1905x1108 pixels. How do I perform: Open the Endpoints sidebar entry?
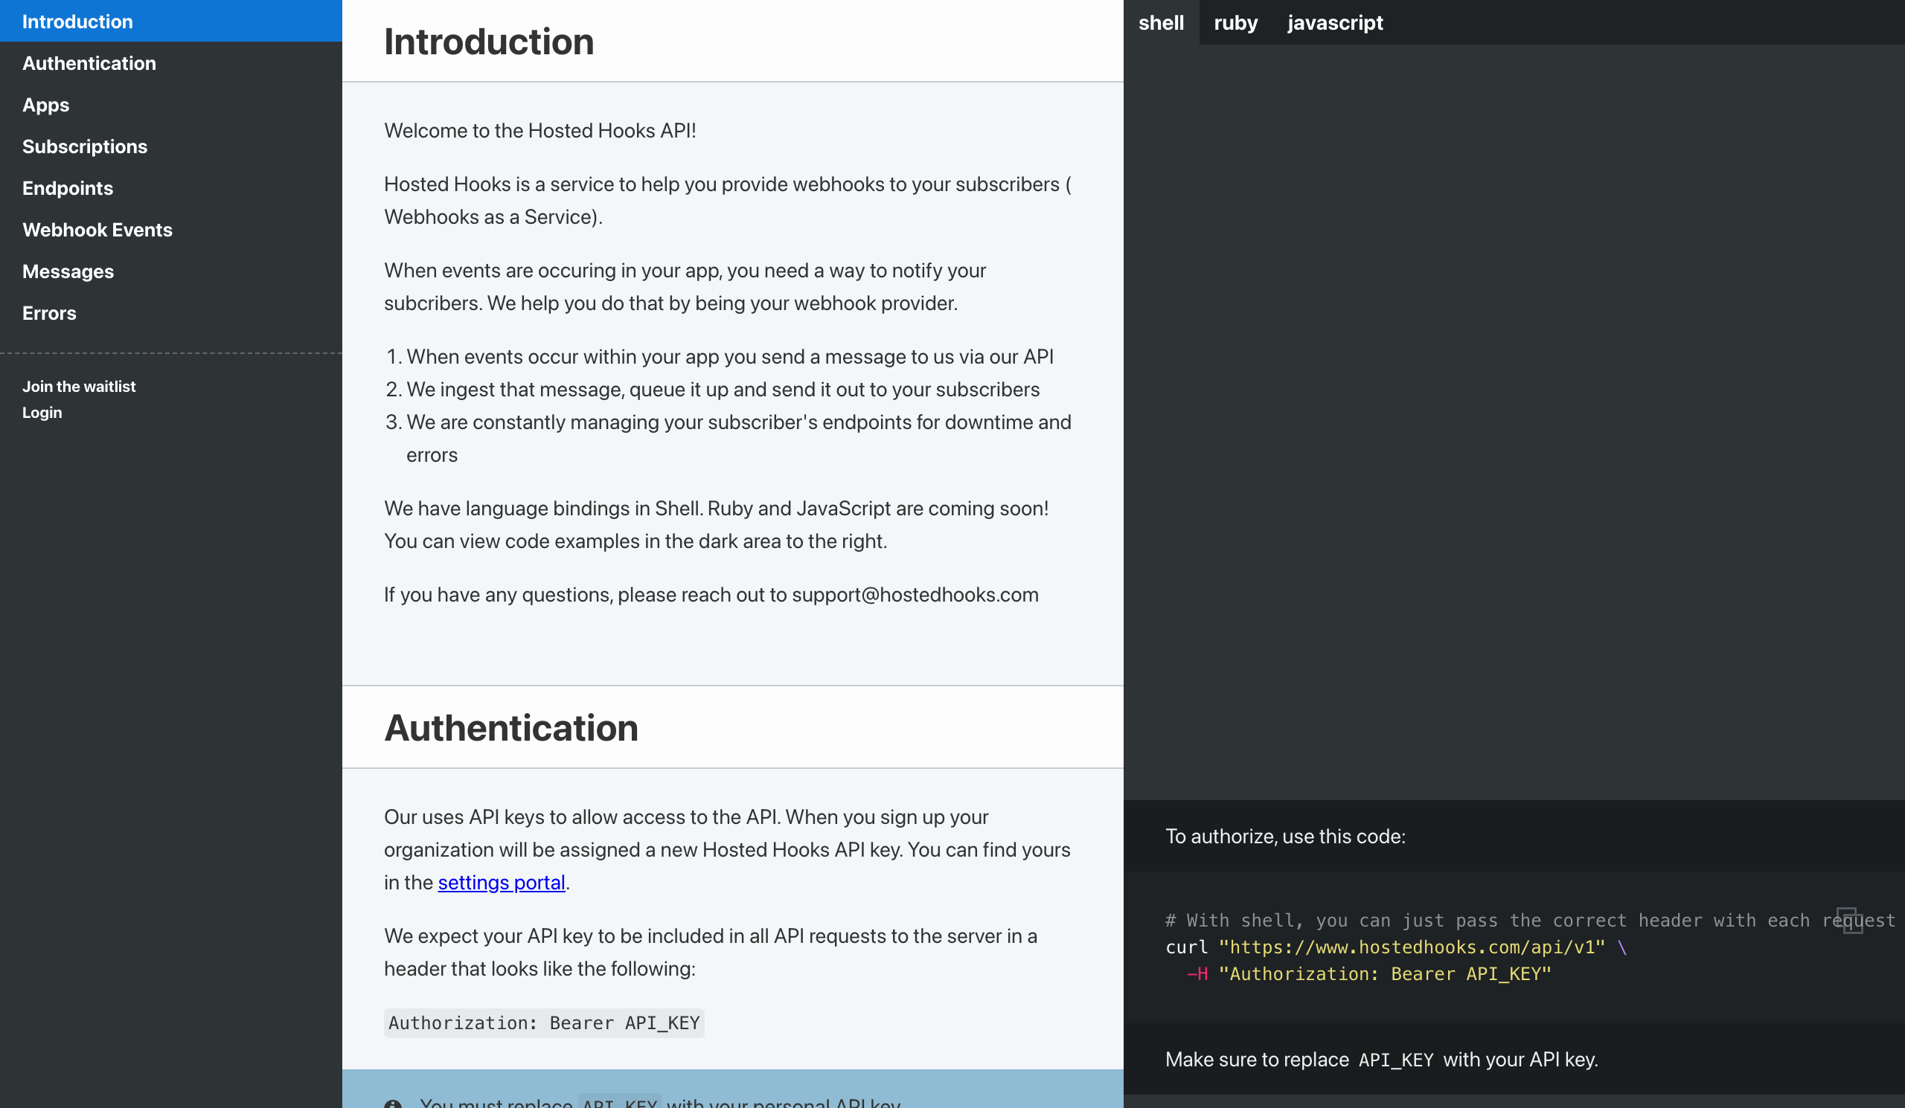171,187
